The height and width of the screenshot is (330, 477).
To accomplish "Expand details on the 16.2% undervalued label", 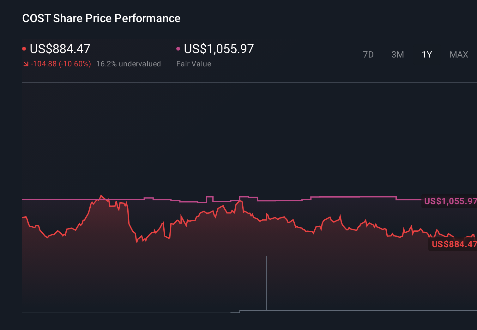I will [129, 64].
